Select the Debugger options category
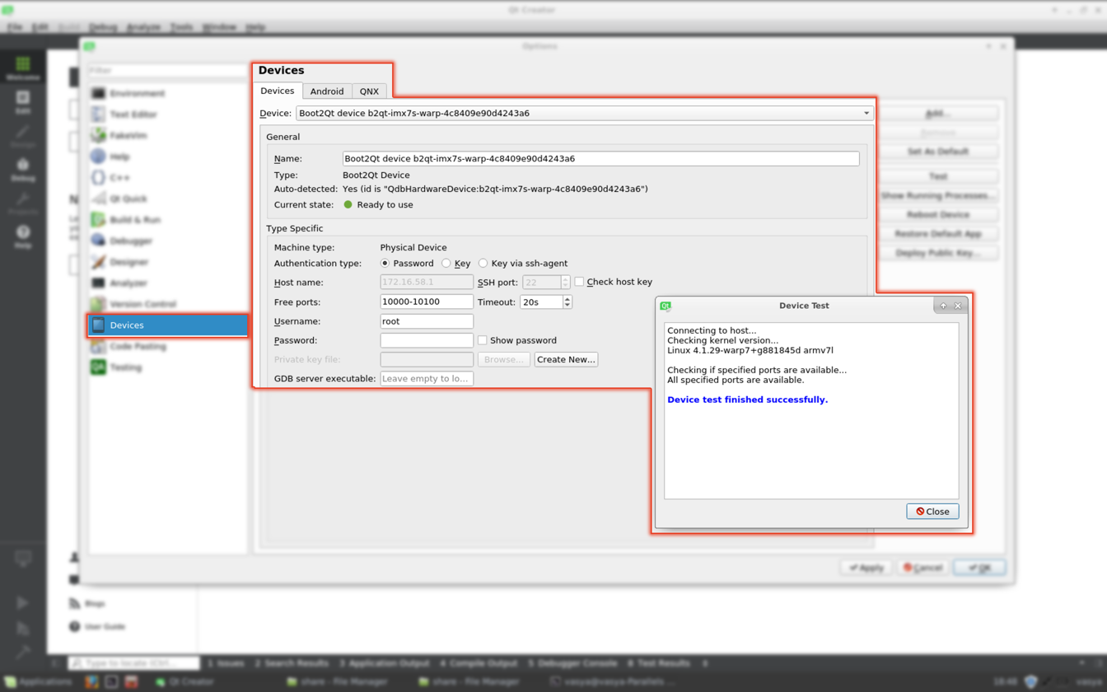 (x=168, y=241)
